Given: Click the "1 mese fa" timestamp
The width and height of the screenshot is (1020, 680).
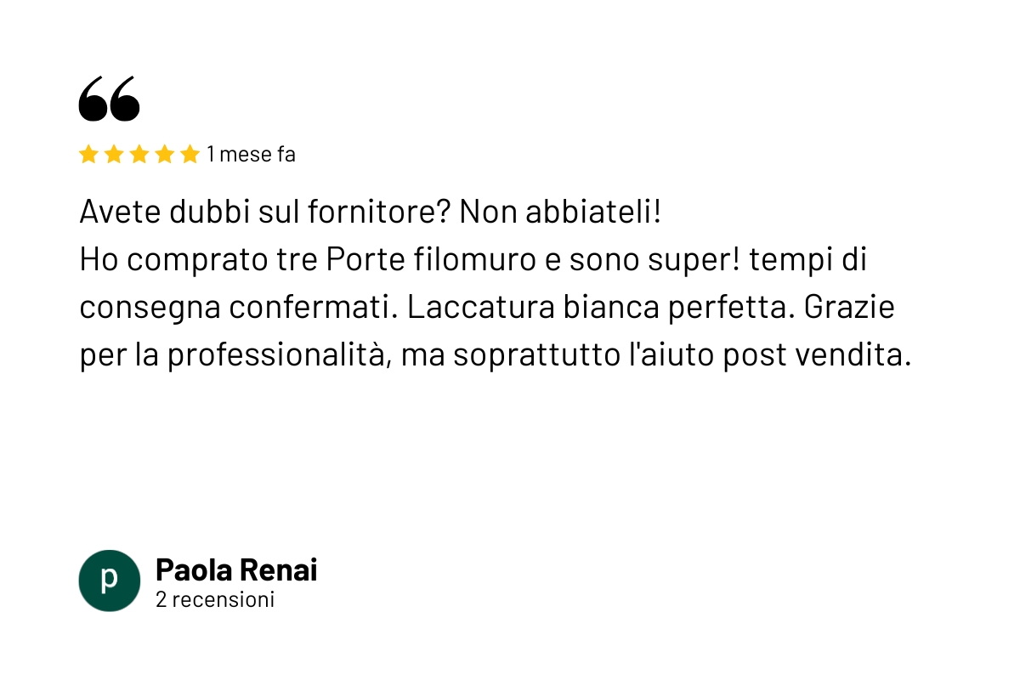Looking at the screenshot, I should click(x=252, y=155).
